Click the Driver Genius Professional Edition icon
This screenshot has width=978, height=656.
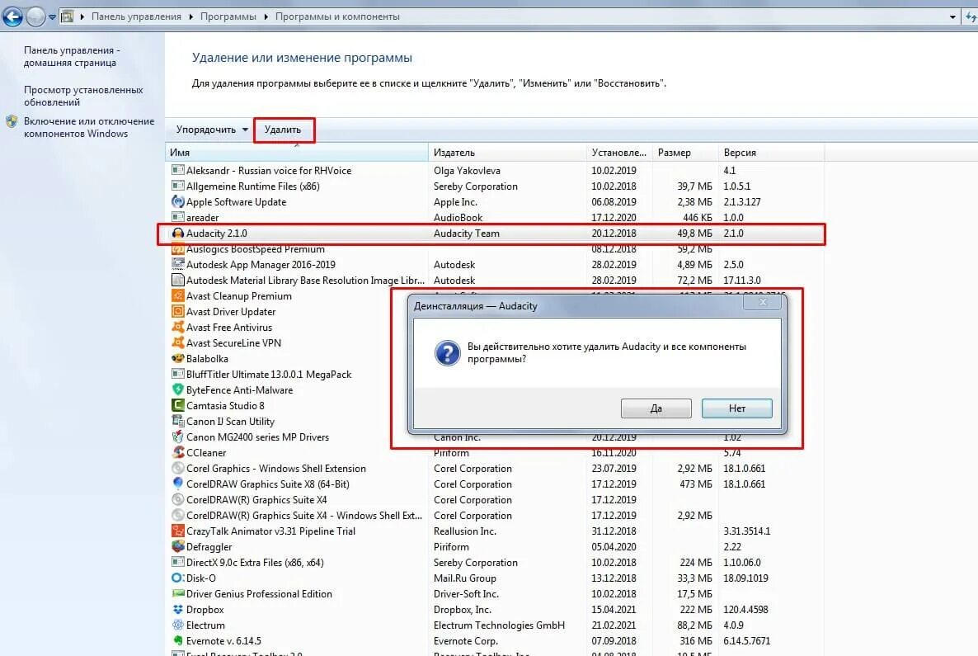click(178, 593)
